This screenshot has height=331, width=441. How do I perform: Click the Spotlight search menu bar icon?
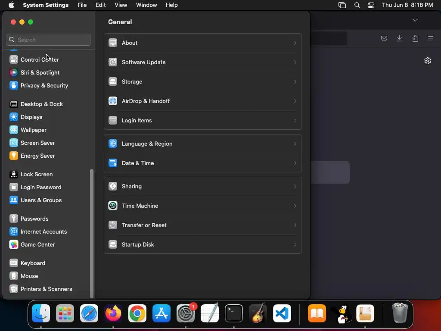(x=357, y=5)
